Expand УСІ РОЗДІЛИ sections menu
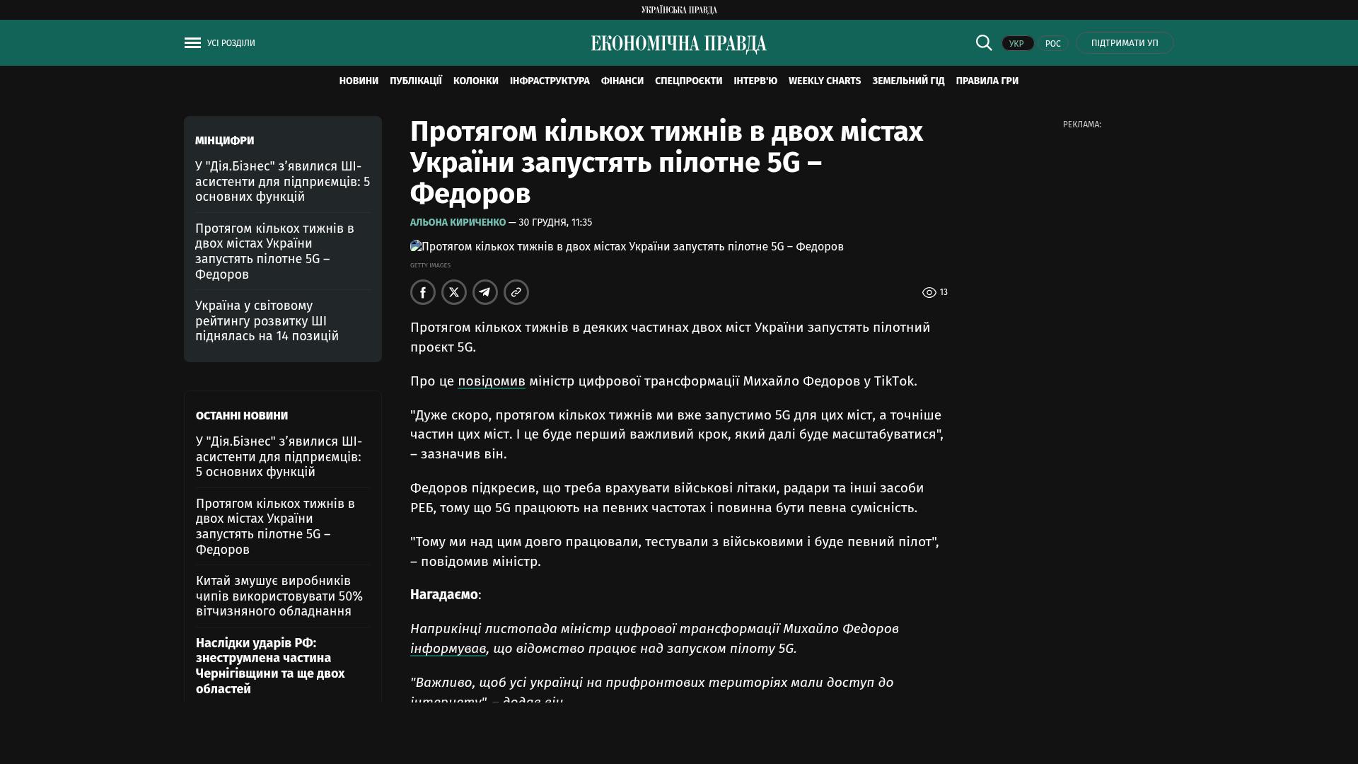 tap(231, 43)
